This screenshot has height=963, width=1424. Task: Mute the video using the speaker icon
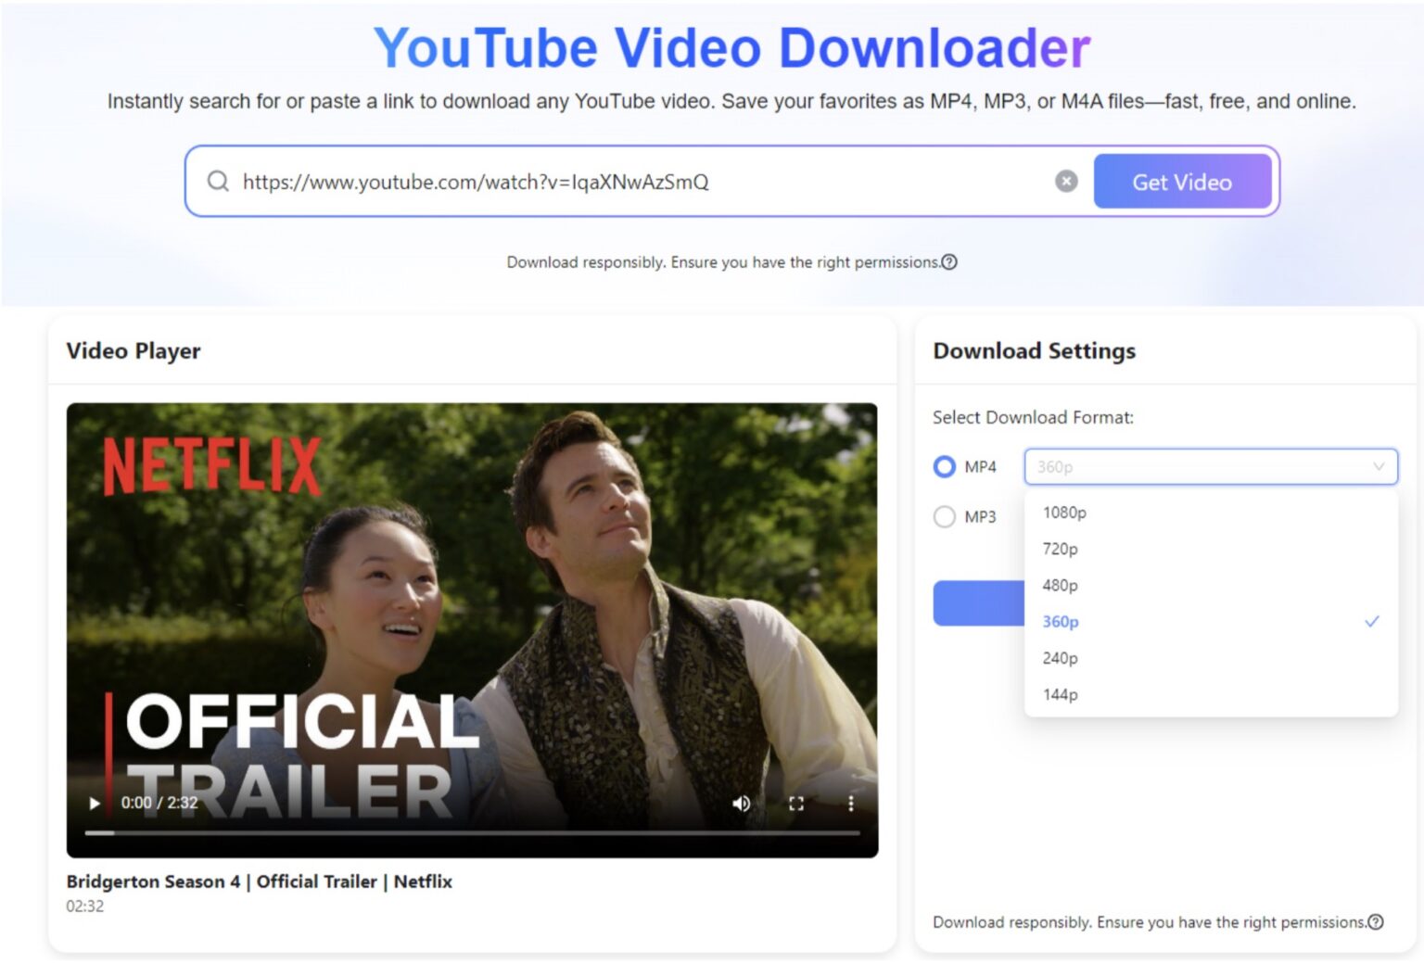coord(741,804)
